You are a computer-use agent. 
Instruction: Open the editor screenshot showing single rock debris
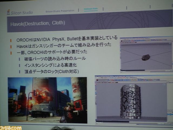146,55
